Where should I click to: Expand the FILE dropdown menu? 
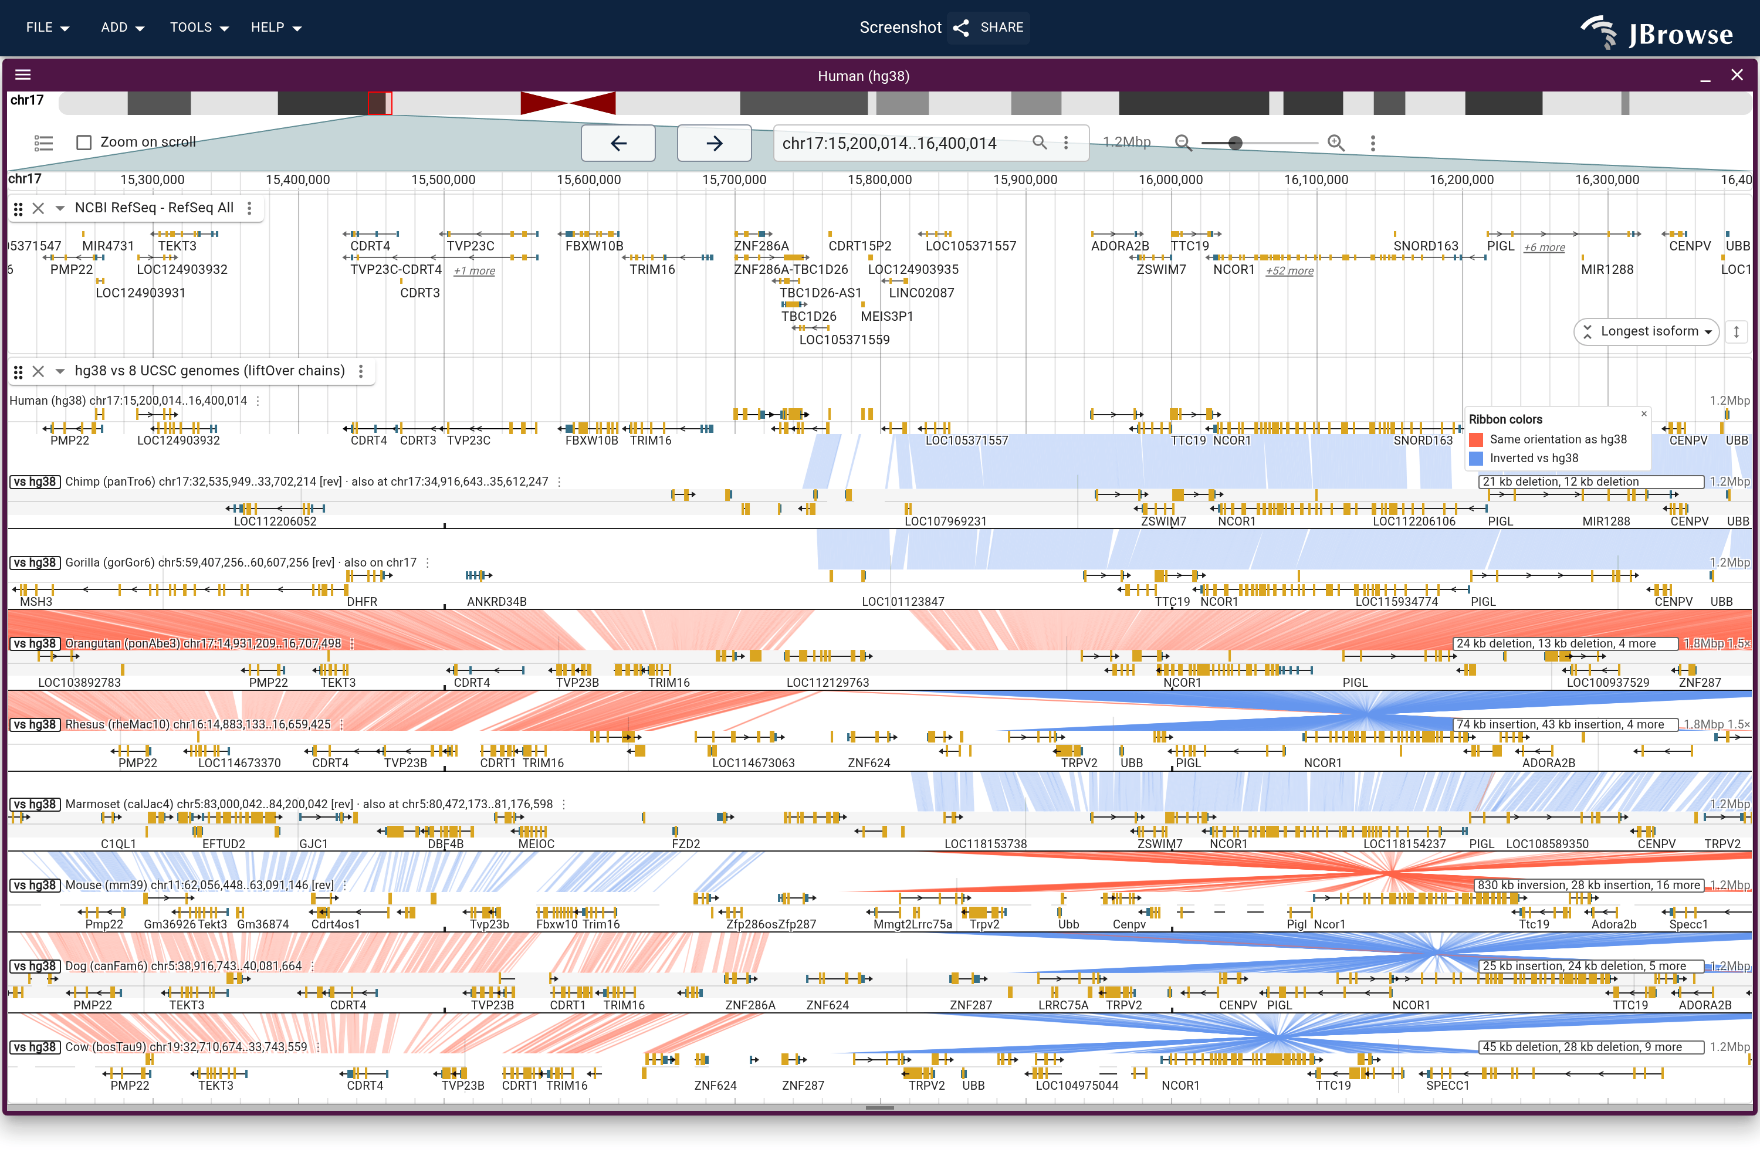tap(47, 28)
